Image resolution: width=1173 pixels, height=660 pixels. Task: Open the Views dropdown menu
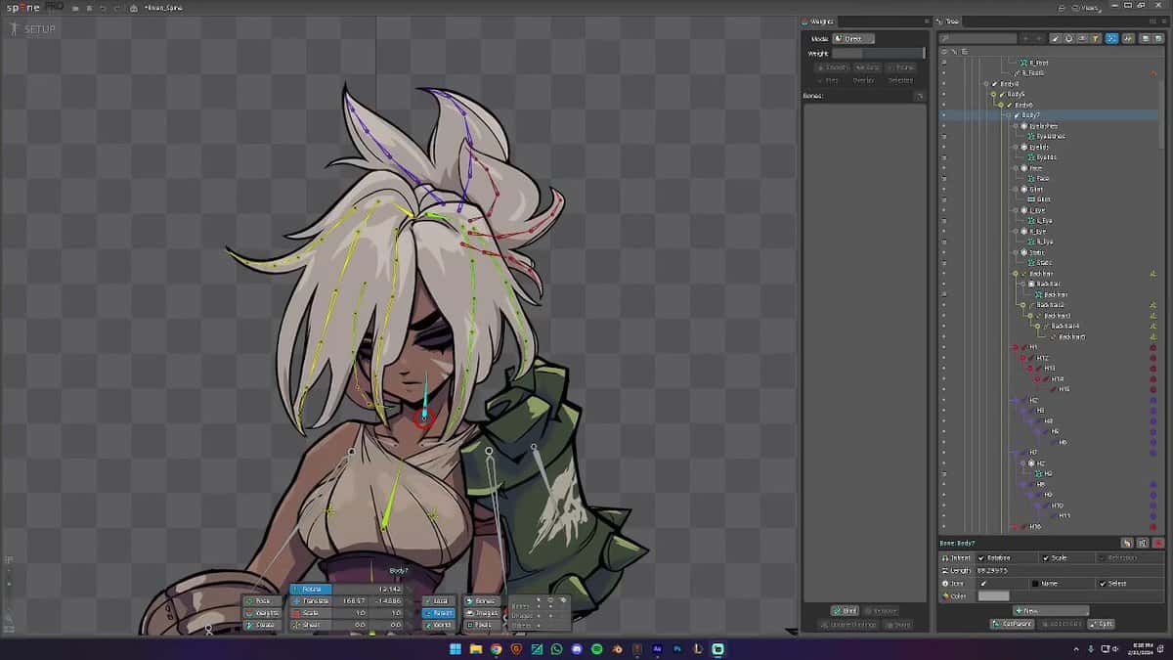[x=1090, y=8]
